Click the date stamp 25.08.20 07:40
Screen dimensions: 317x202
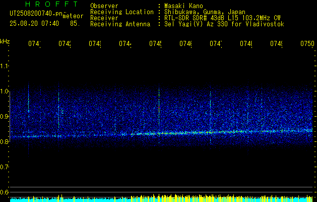point(34,24)
